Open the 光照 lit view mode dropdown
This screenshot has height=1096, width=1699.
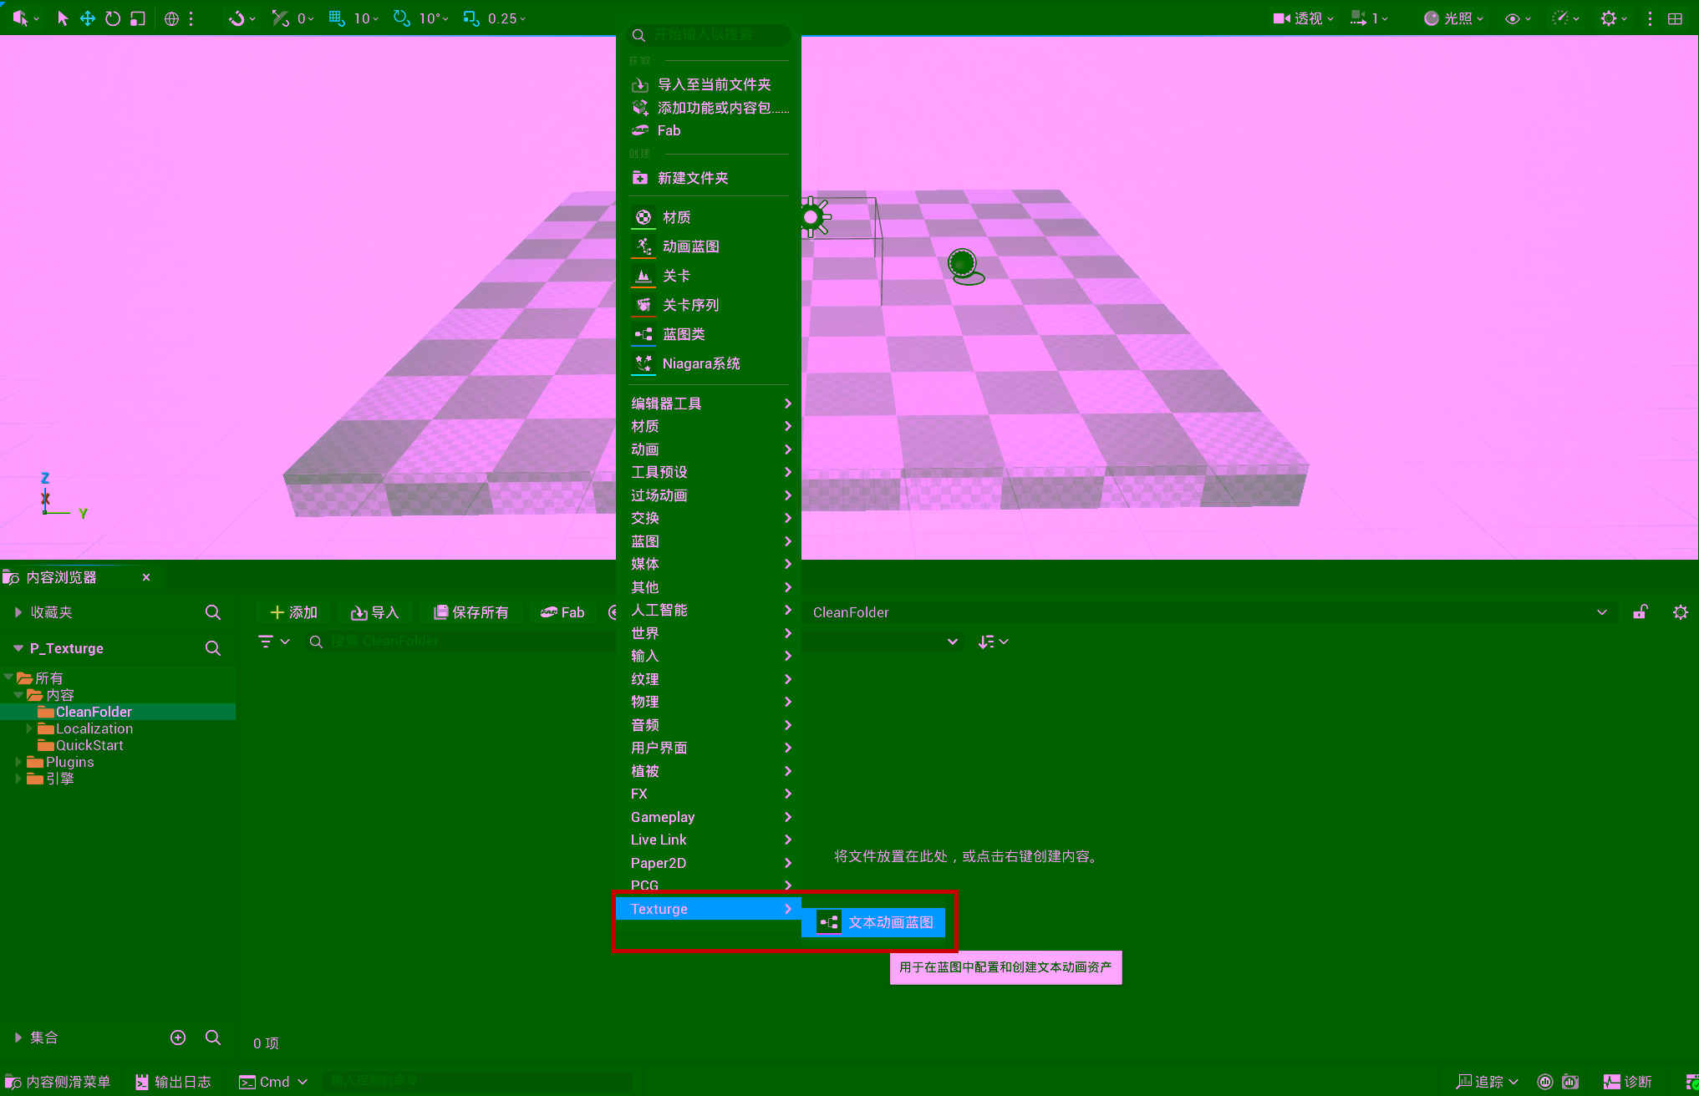click(1453, 18)
